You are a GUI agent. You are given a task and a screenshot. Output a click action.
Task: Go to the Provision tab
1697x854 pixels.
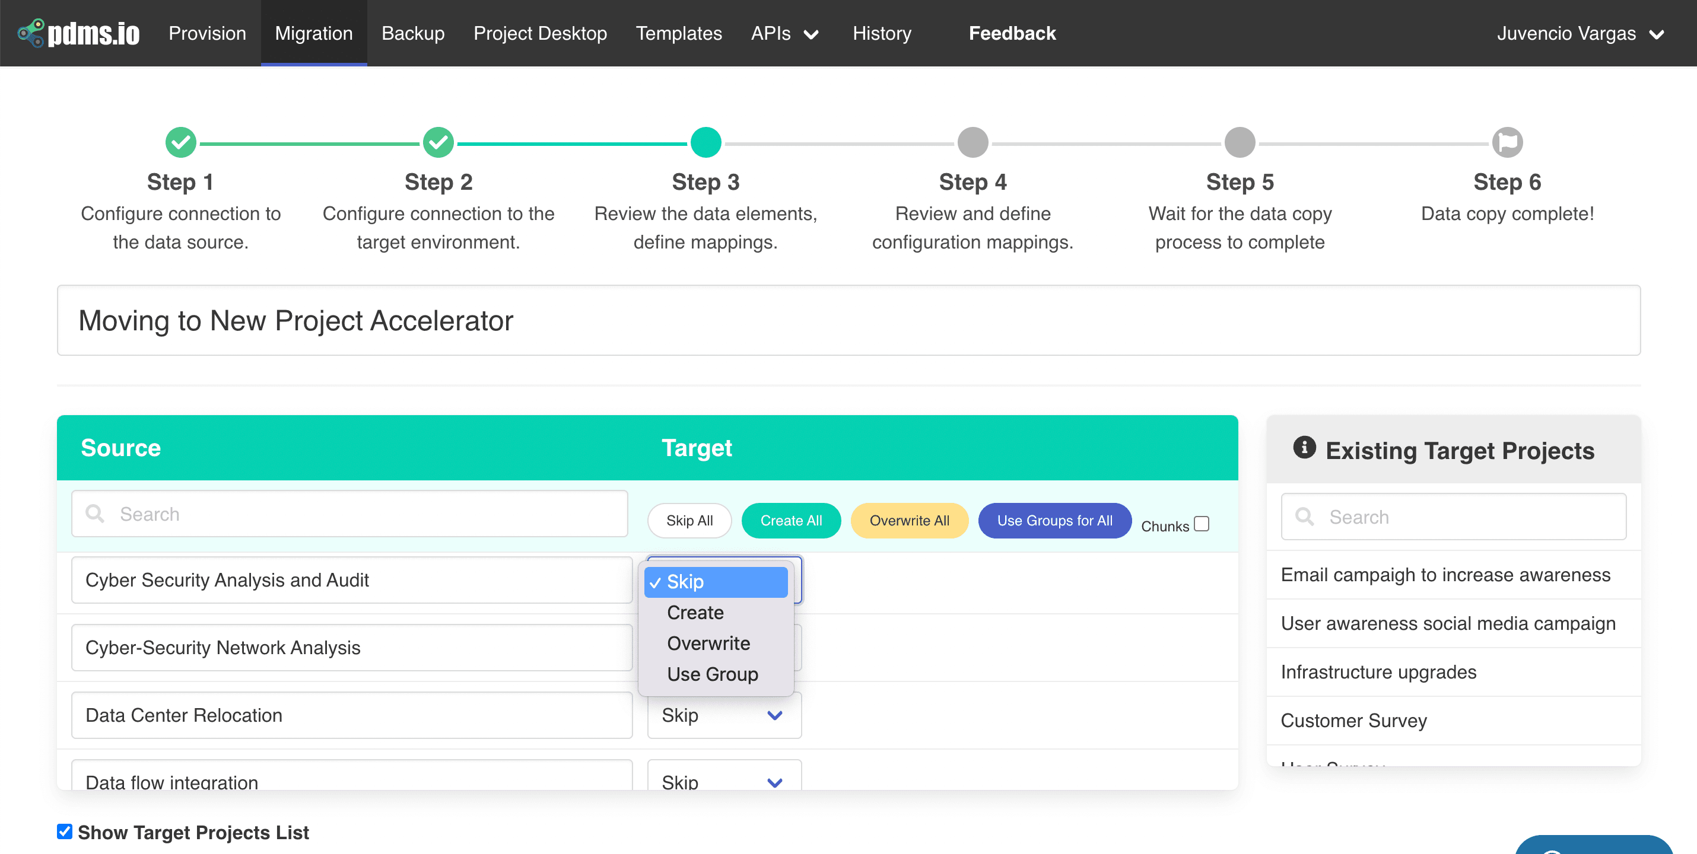(207, 33)
